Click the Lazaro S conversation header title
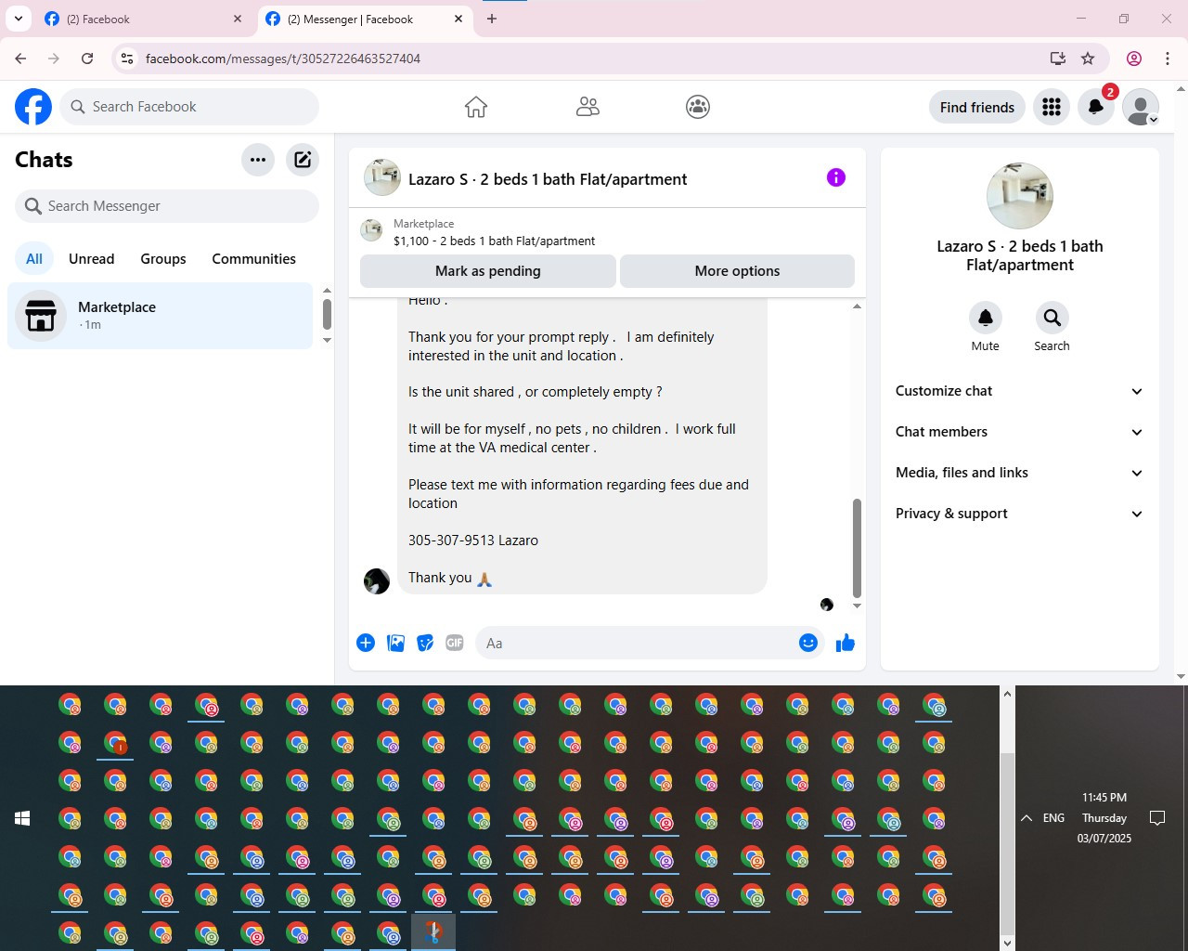This screenshot has height=951, width=1188. coord(548,179)
